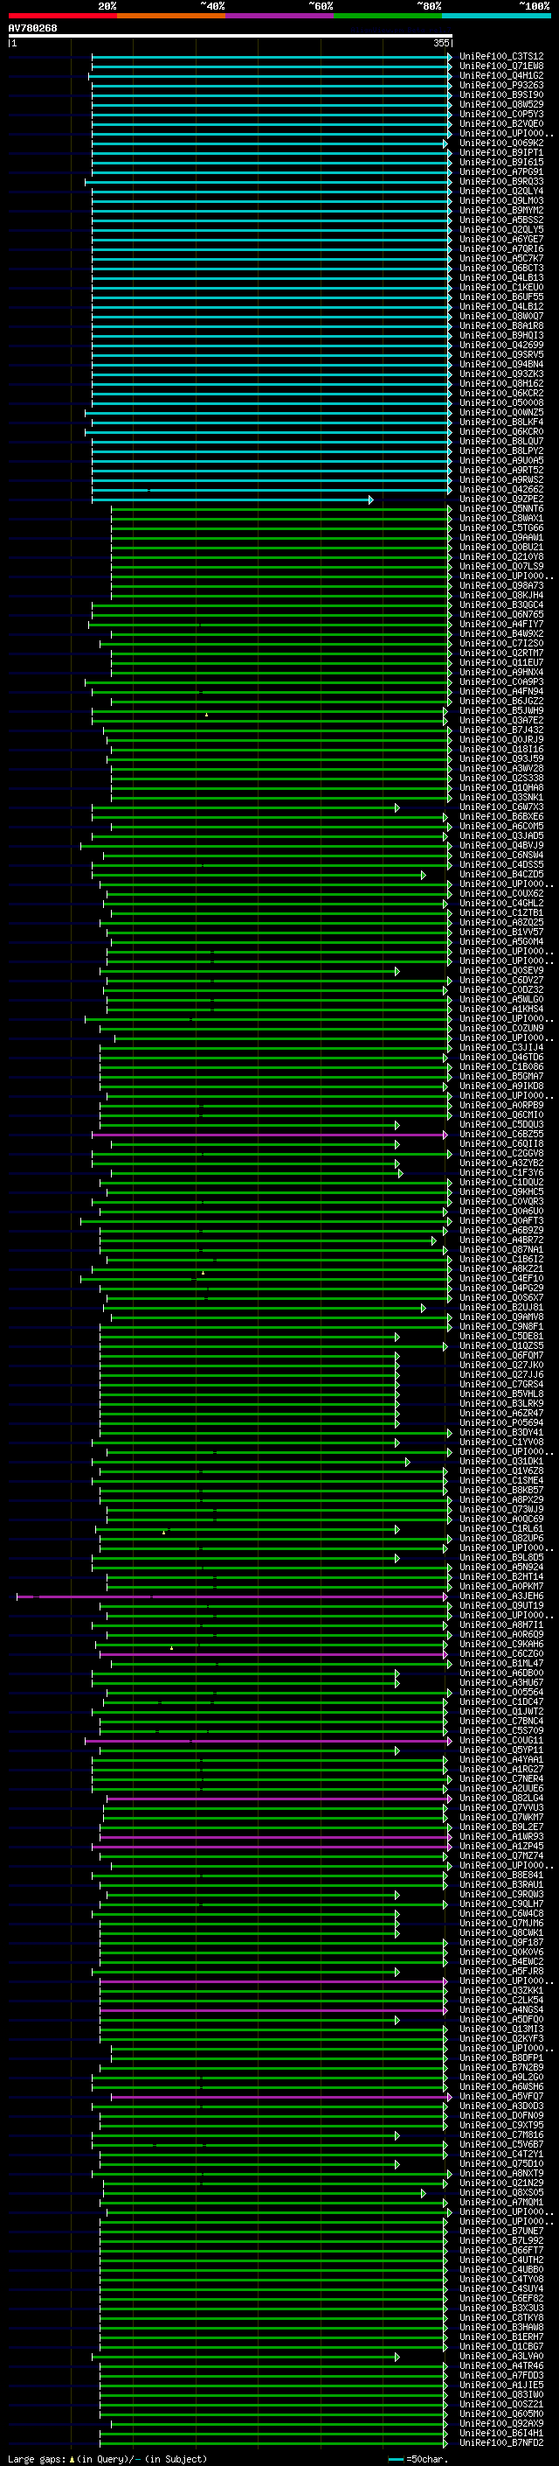The height and width of the screenshot is (2466, 559).
Task: Click hit label UniRef100_O50008
Action: point(501,403)
